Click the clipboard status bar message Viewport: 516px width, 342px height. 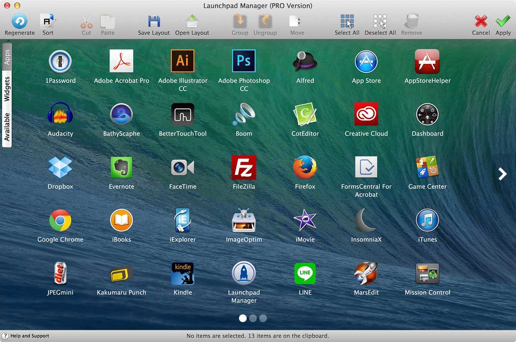coord(258,336)
